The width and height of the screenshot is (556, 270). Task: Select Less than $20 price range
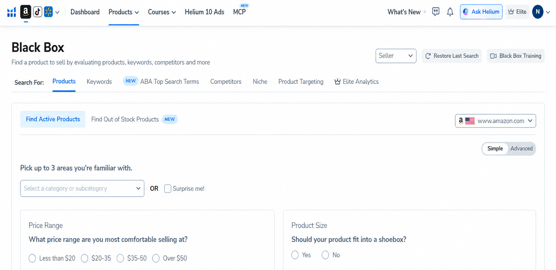click(32, 258)
